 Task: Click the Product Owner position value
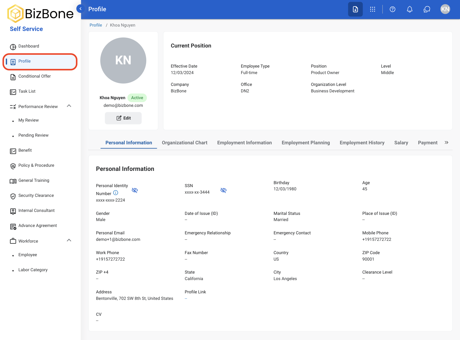325,73
